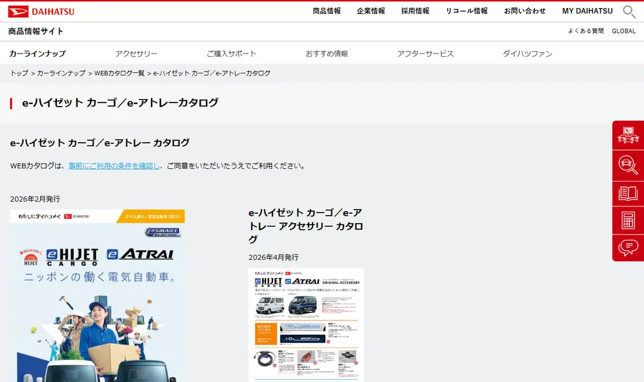Select the アクセサリー tab
644x382 pixels.
pyautogui.click(x=136, y=54)
